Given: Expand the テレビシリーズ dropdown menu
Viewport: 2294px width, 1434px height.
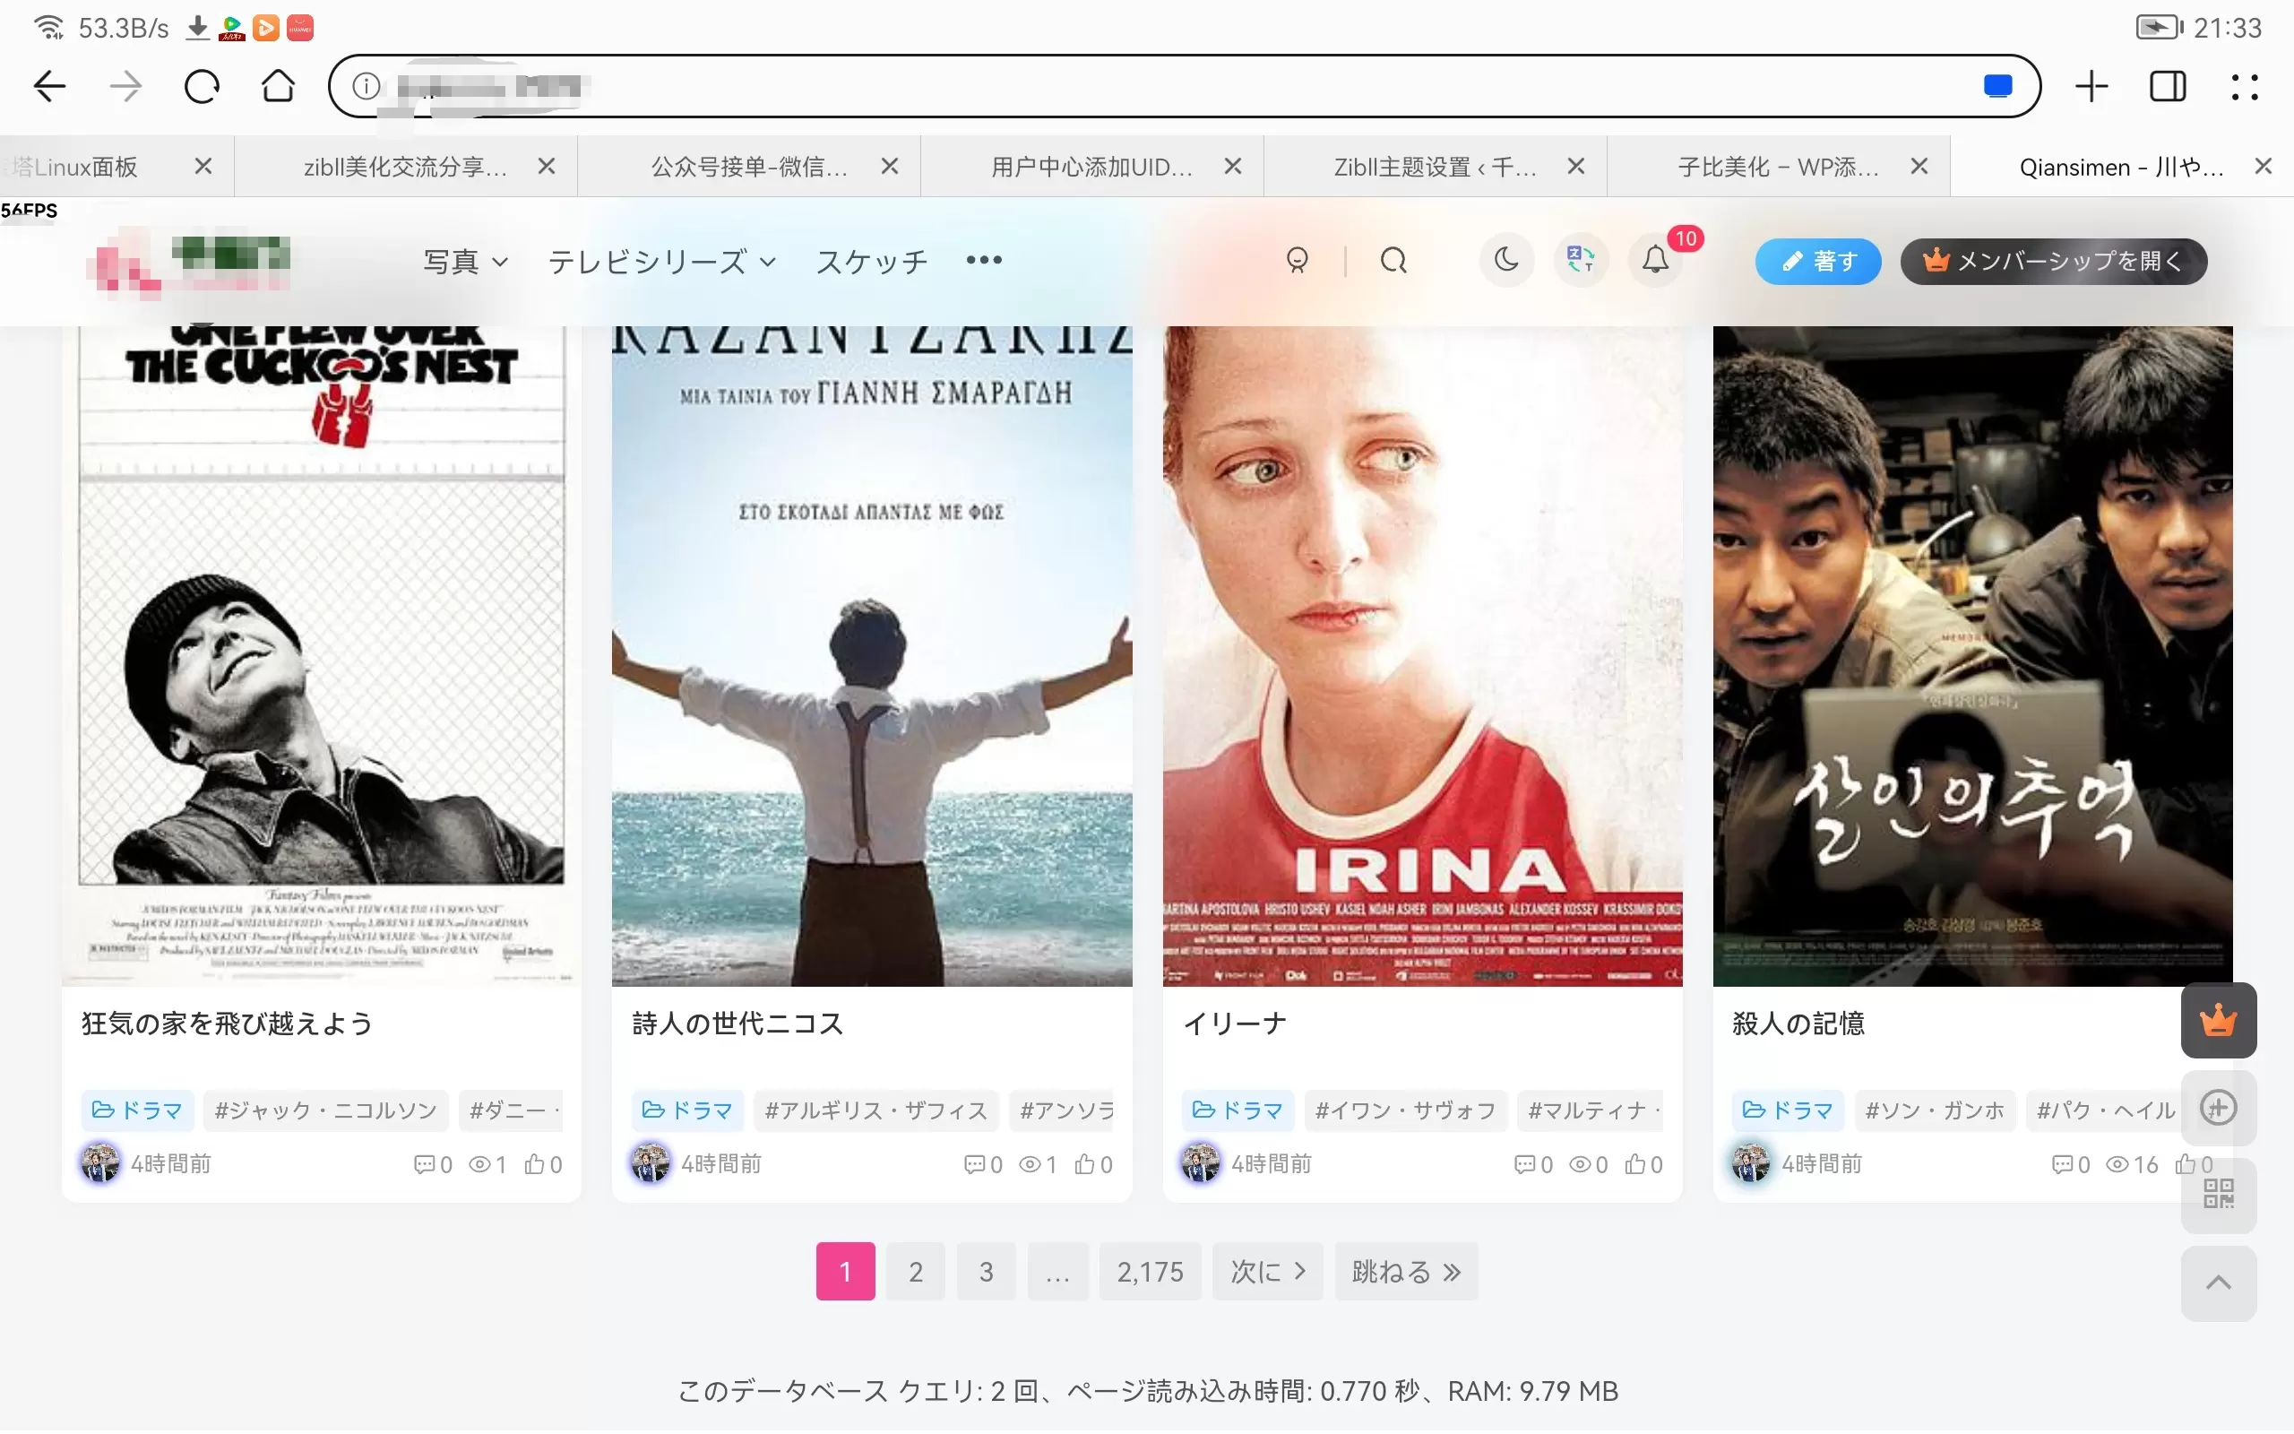Looking at the screenshot, I should pos(661,261).
